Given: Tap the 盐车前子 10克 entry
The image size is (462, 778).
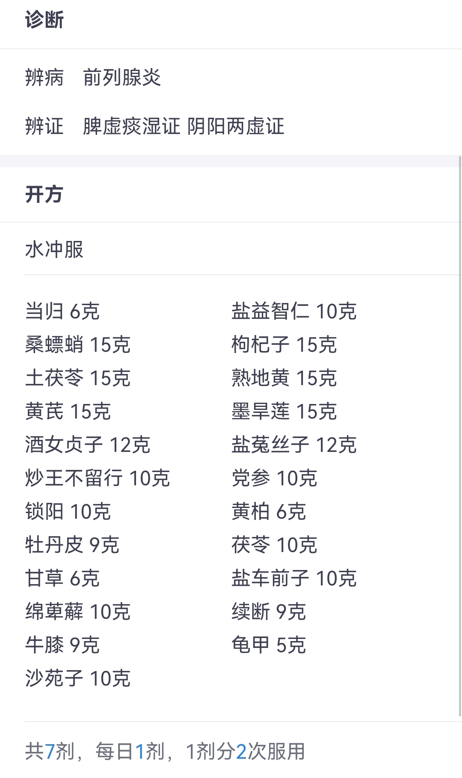Looking at the screenshot, I should coord(294,578).
